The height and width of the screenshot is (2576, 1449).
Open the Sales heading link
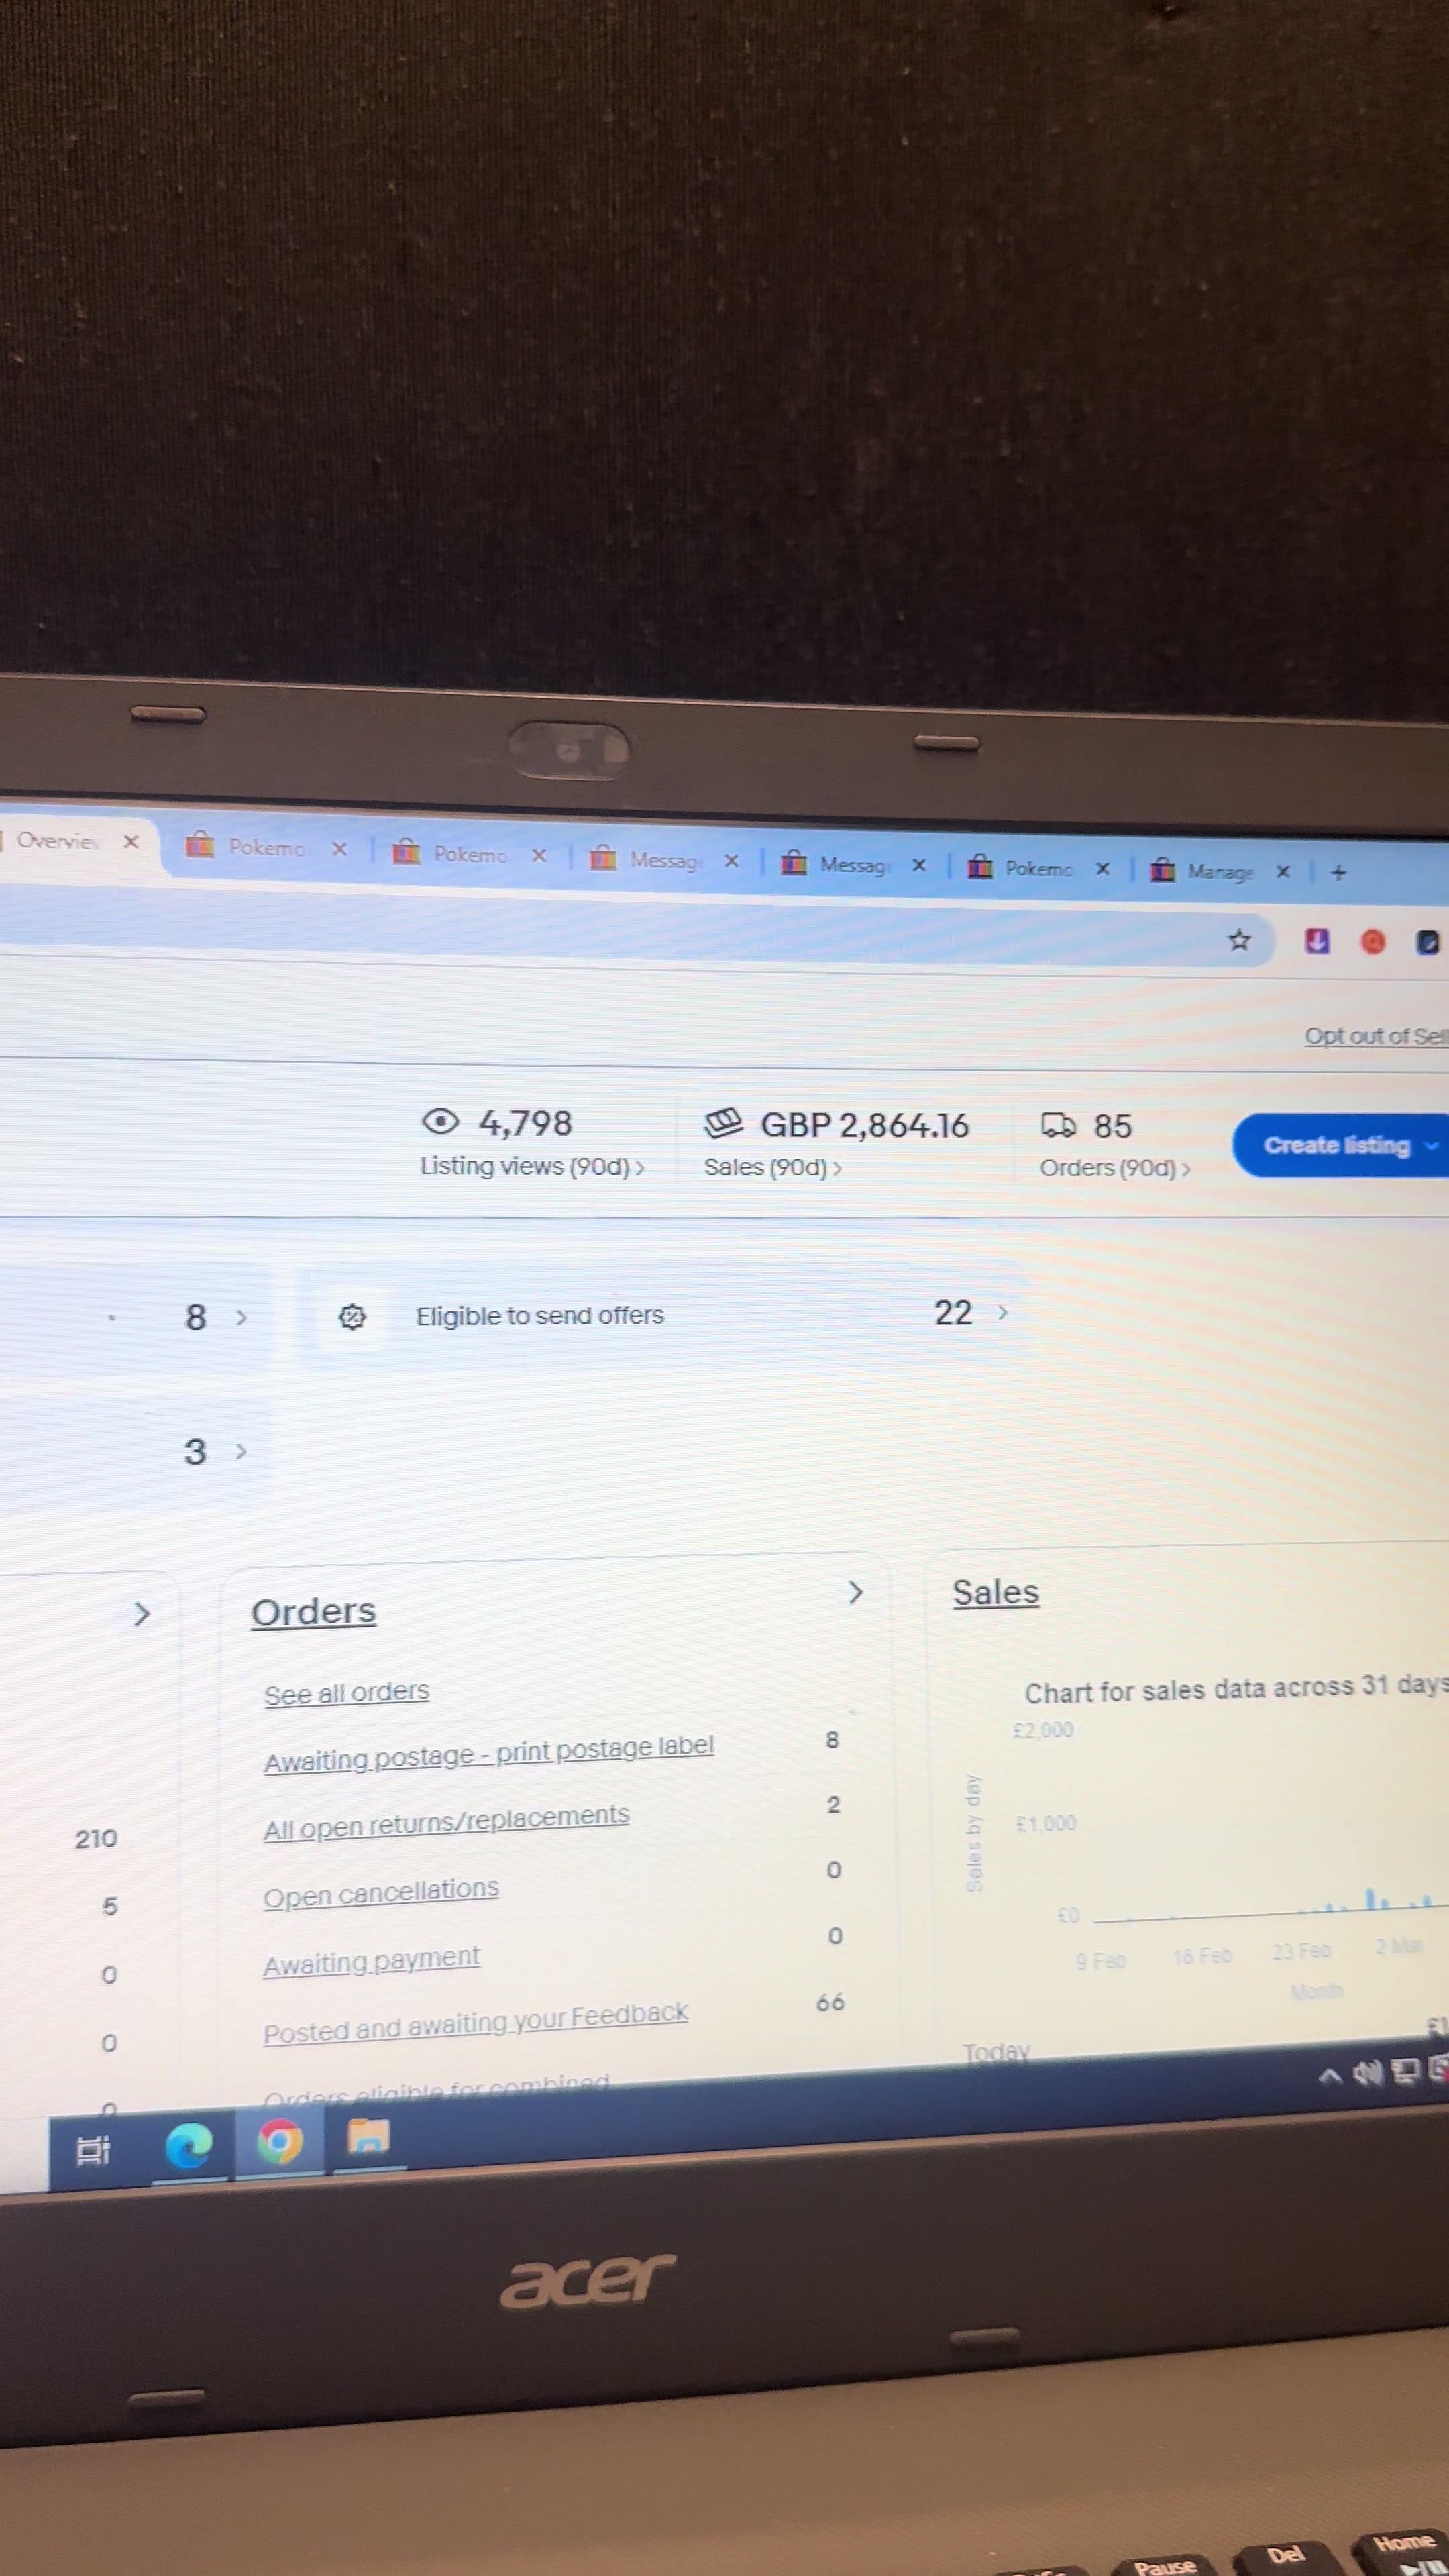(x=995, y=1592)
